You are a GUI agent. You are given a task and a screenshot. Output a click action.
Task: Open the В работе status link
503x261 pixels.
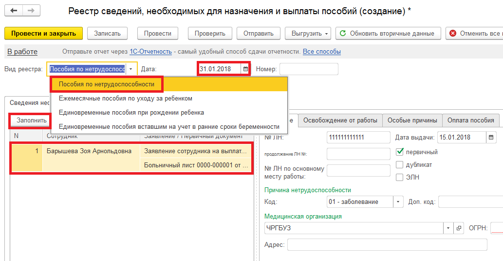pos(22,52)
